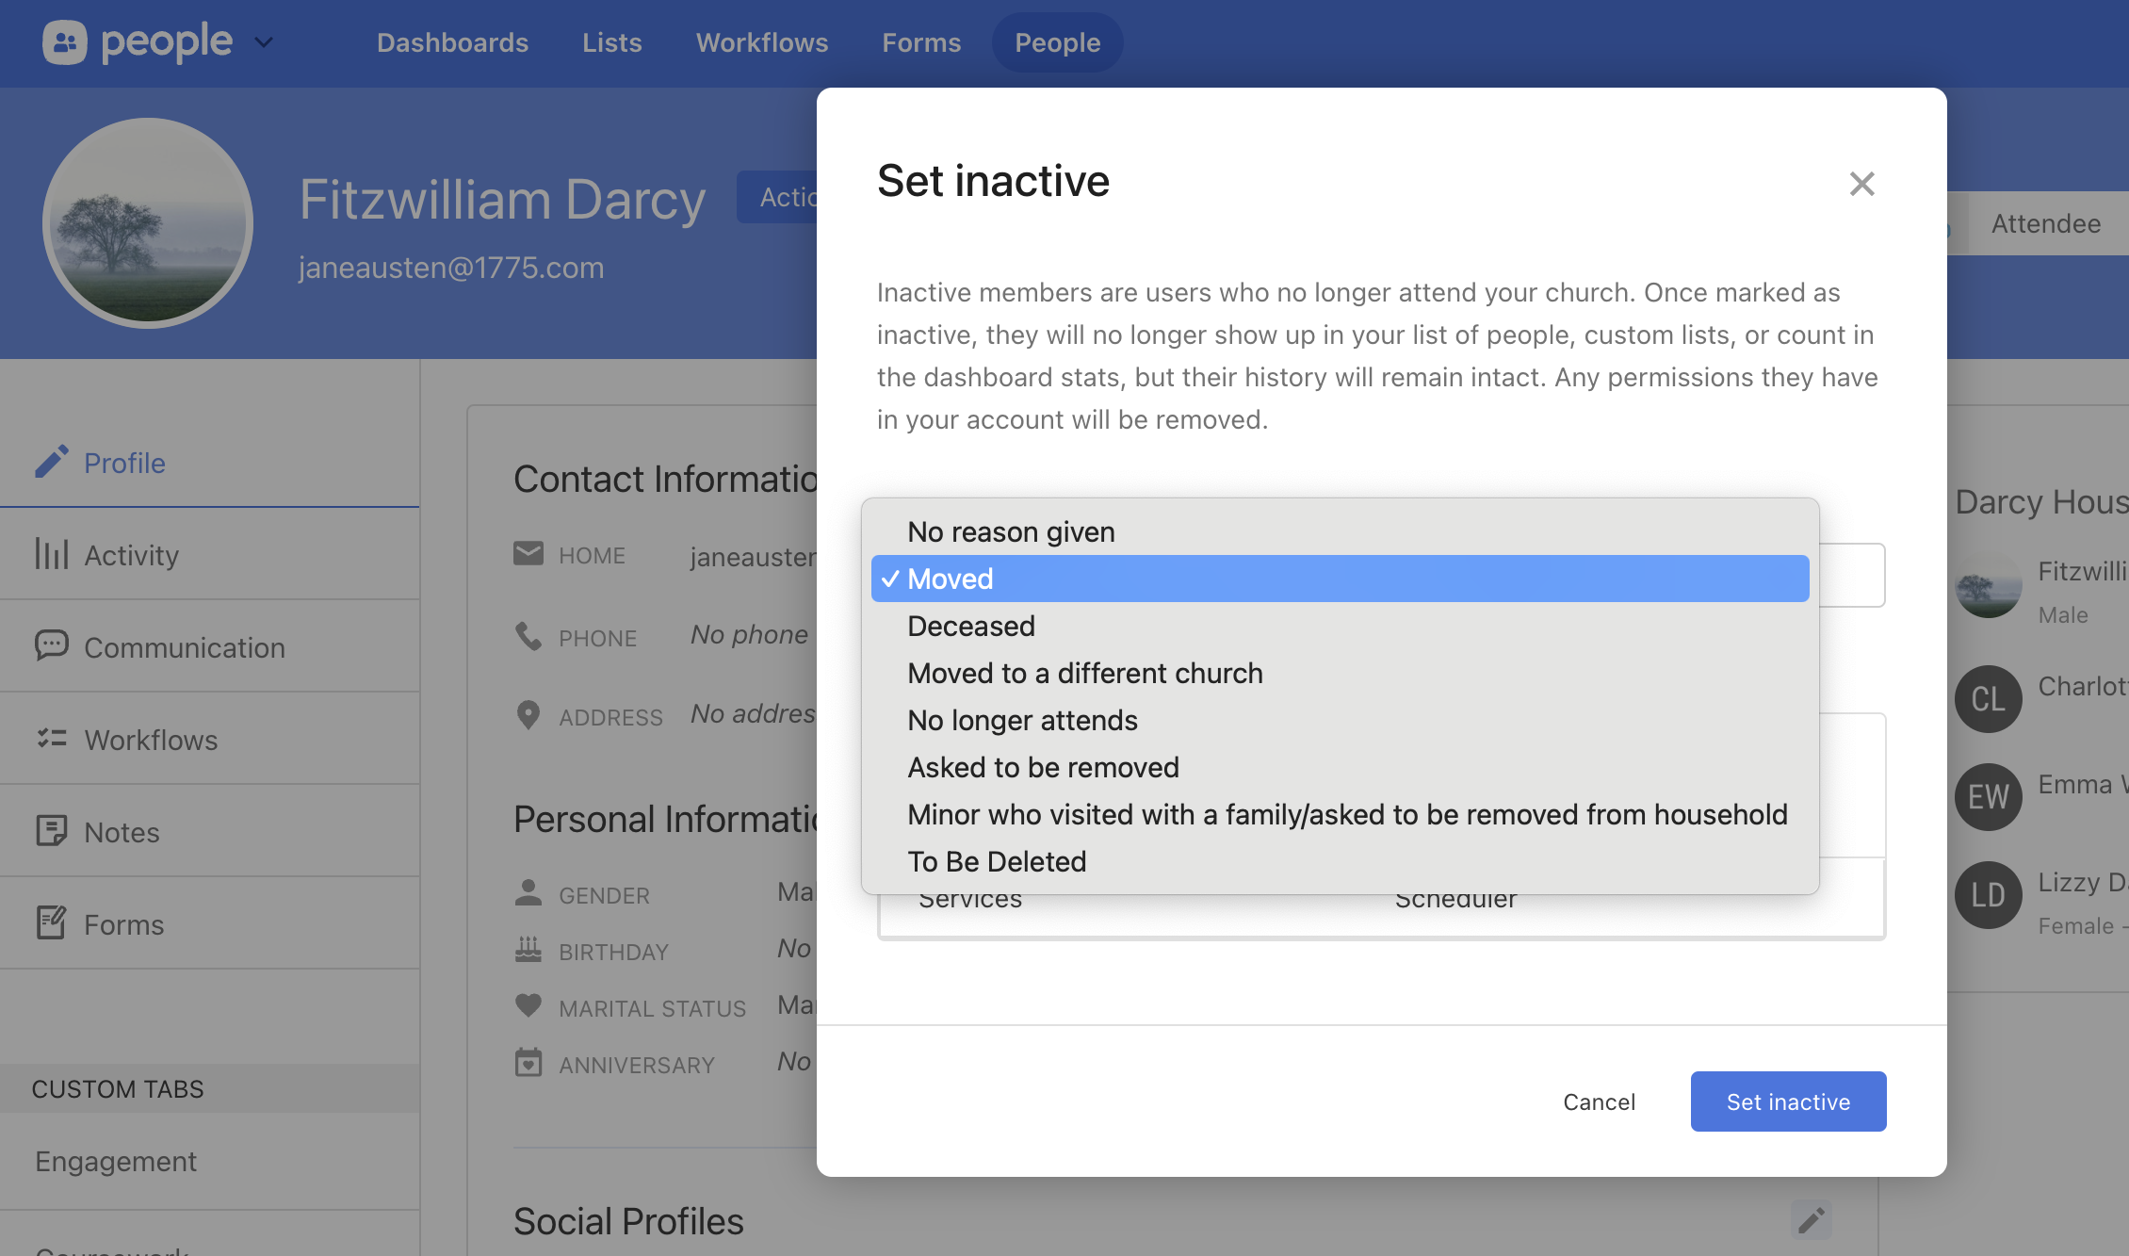2129x1256 pixels.
Task: Click the Social Profiles edit pencil icon
Action: tap(1811, 1221)
